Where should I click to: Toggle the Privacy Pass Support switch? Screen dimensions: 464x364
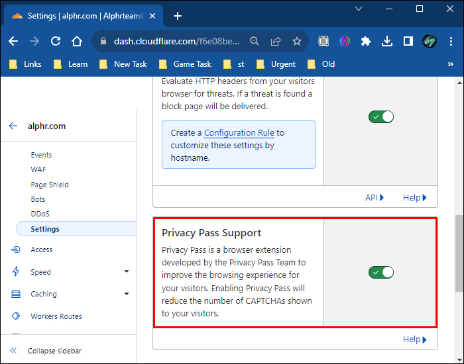(x=381, y=272)
